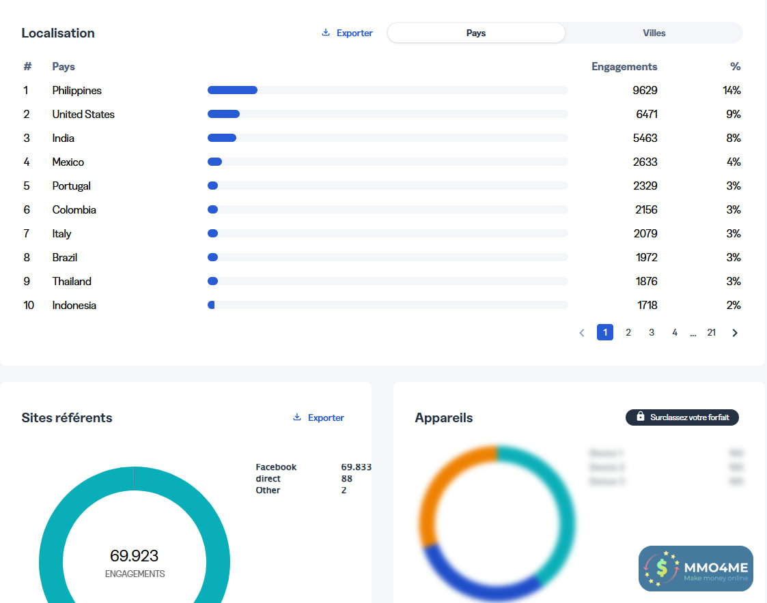Select the Portugal row name
The image size is (767, 603).
coord(72,186)
